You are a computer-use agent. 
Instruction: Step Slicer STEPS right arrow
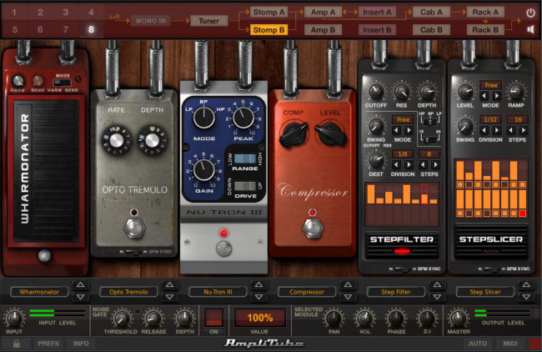(524, 130)
